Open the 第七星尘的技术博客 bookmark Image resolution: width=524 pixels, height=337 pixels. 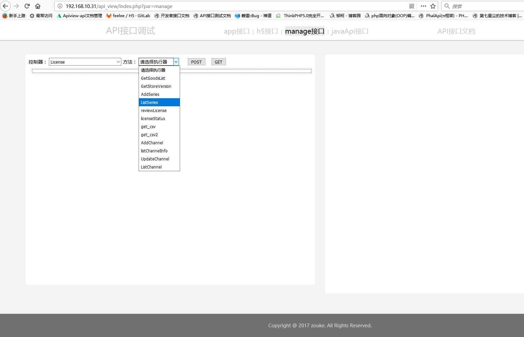click(x=497, y=15)
